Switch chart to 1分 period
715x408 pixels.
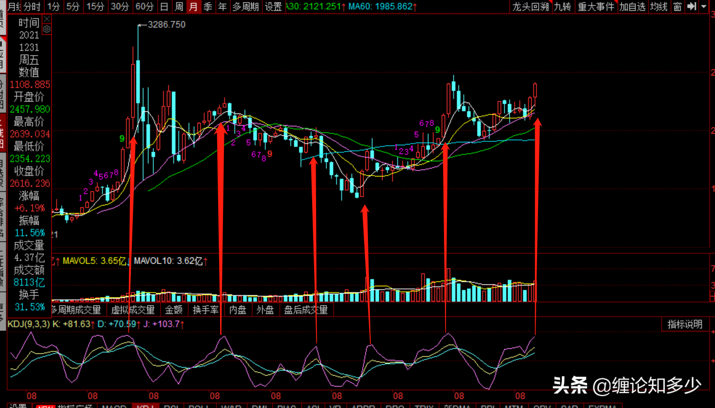53,7
